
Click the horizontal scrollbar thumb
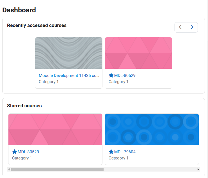pos(57,169)
